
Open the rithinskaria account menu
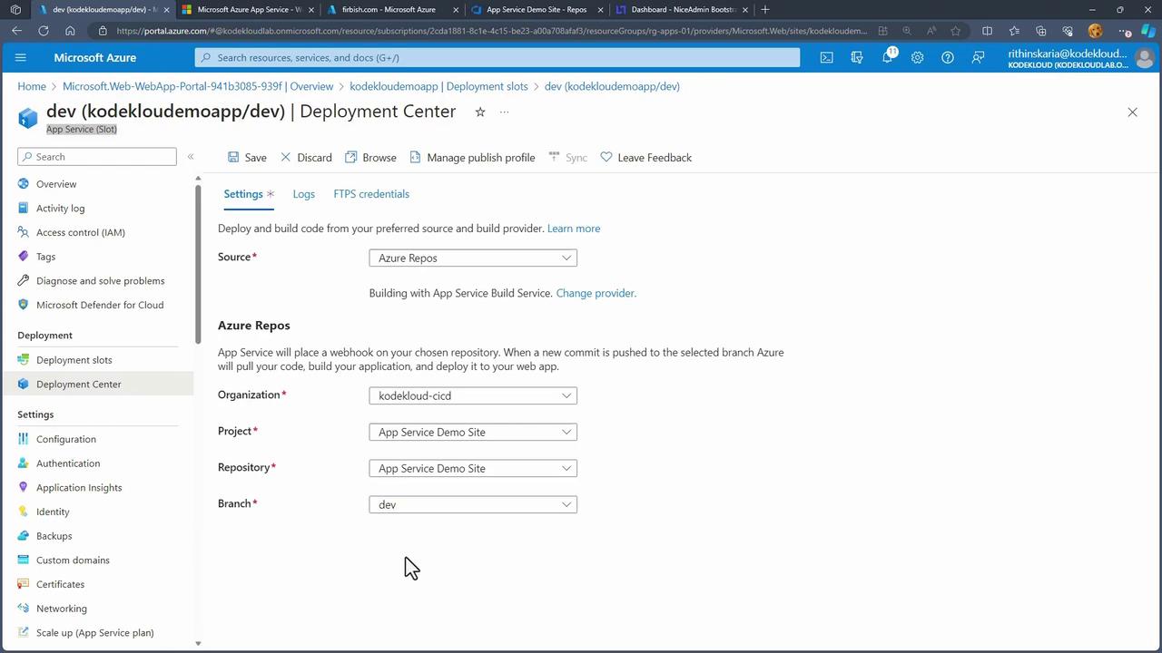(1080, 58)
